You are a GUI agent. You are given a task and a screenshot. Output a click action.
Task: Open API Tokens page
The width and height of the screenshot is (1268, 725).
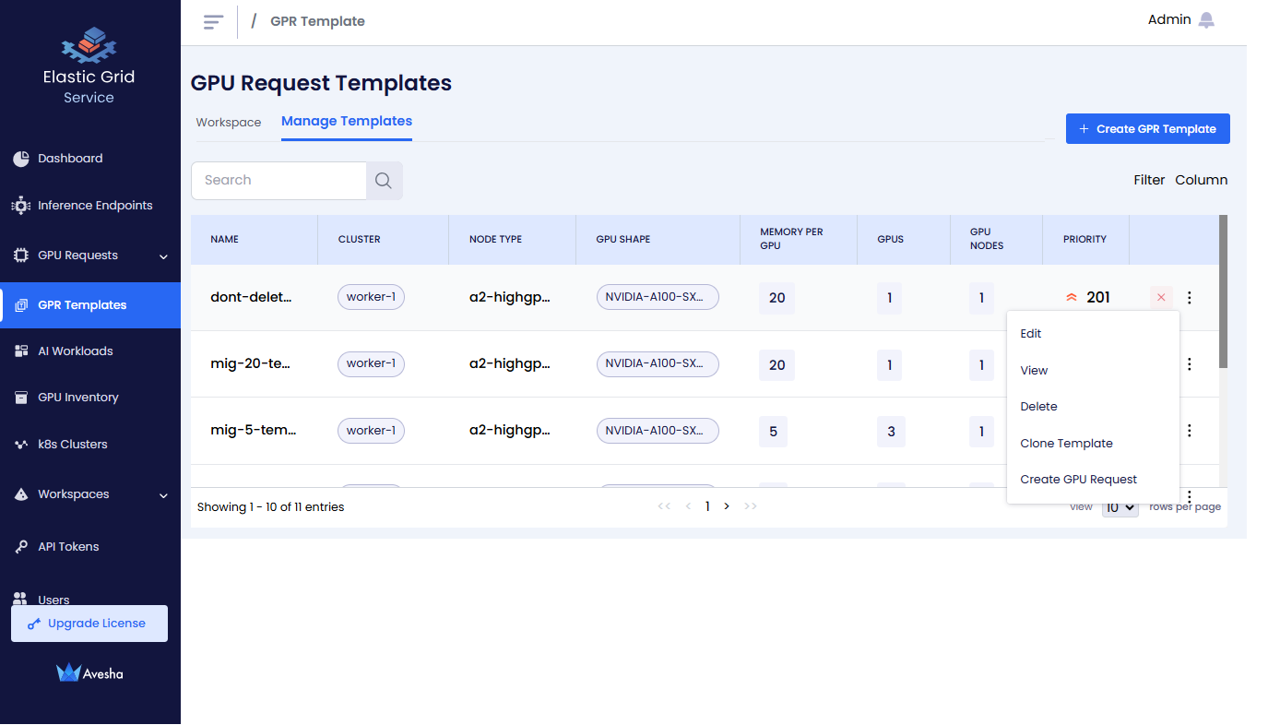pos(67,547)
